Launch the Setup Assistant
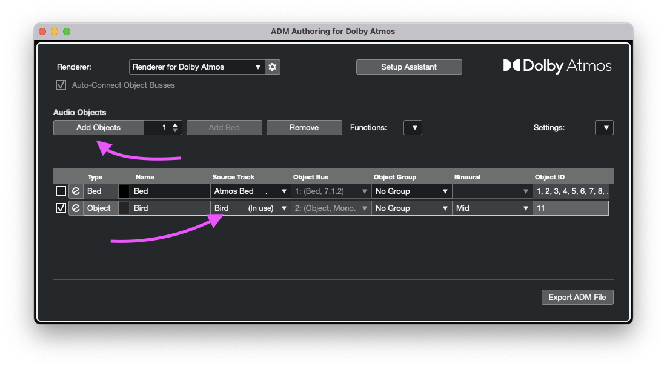Viewport: 667px width, 369px height. tap(409, 67)
